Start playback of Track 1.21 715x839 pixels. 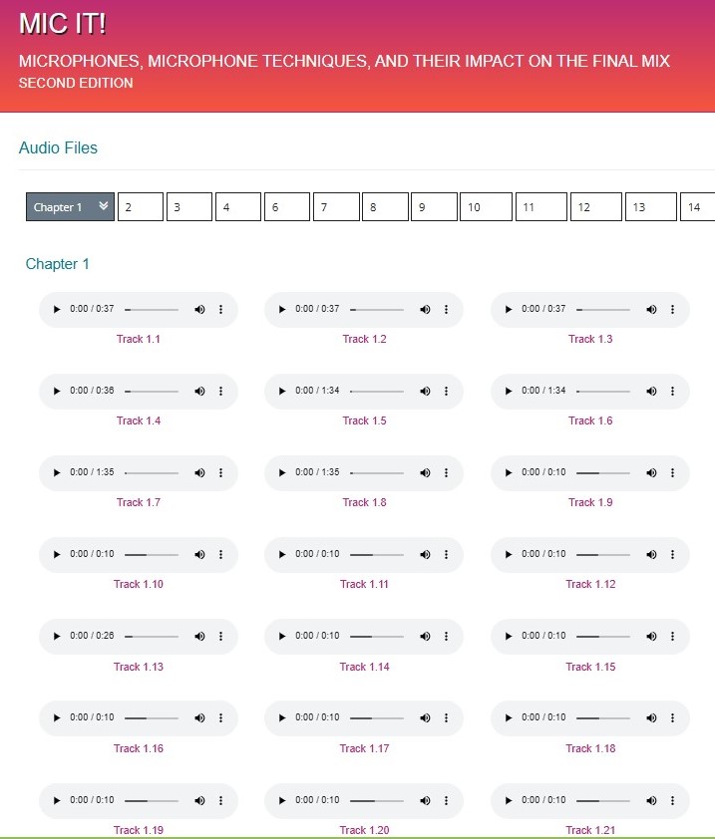point(509,800)
